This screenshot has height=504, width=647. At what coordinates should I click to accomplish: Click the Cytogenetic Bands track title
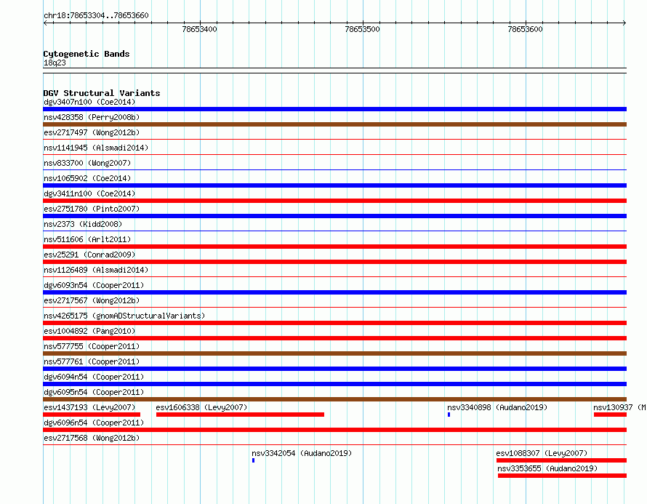(87, 54)
